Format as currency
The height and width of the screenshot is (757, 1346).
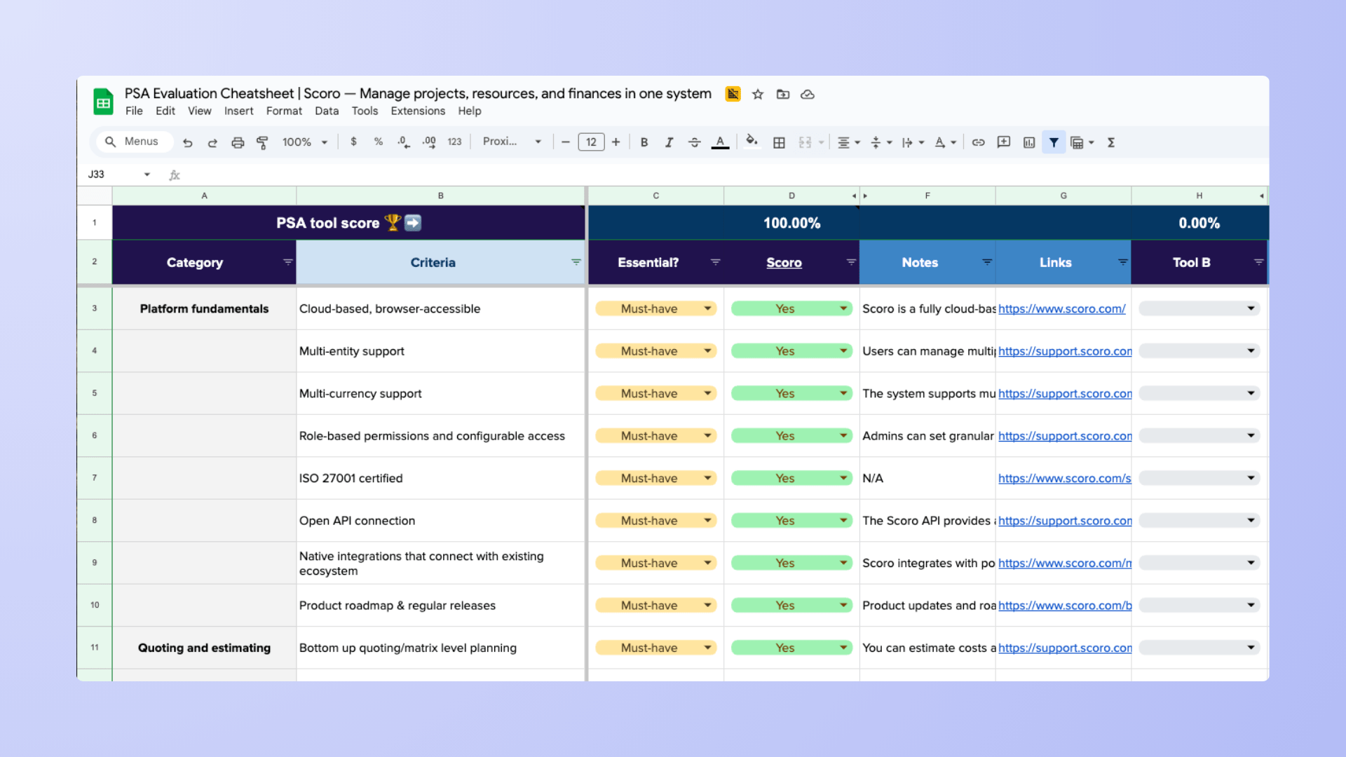[353, 142]
